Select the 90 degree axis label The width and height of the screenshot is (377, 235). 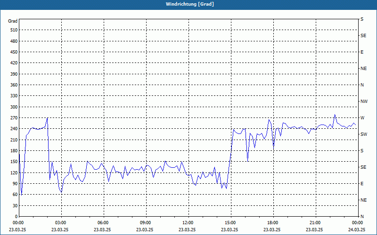click(15, 184)
